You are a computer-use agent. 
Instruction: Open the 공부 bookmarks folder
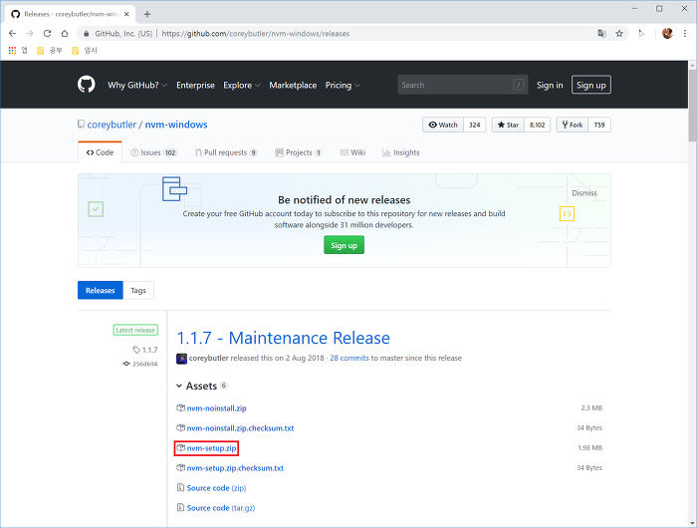[x=50, y=50]
